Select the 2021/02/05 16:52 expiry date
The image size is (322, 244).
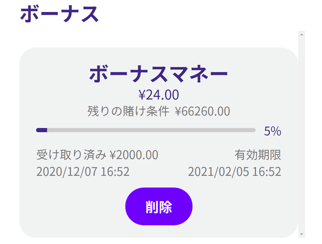[234, 172]
